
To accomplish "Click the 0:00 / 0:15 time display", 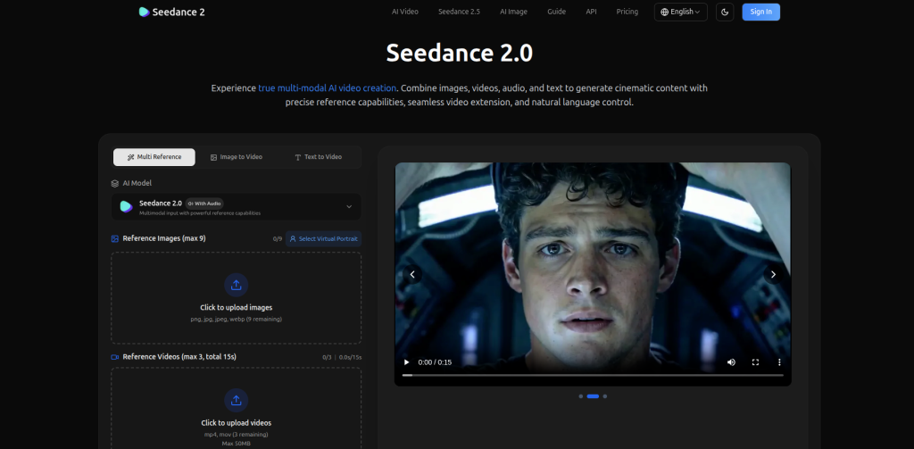I will tap(435, 362).
